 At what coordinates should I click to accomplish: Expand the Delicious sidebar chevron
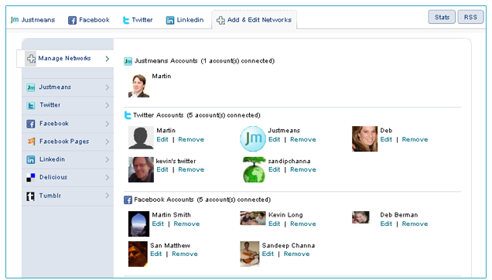coord(108,177)
